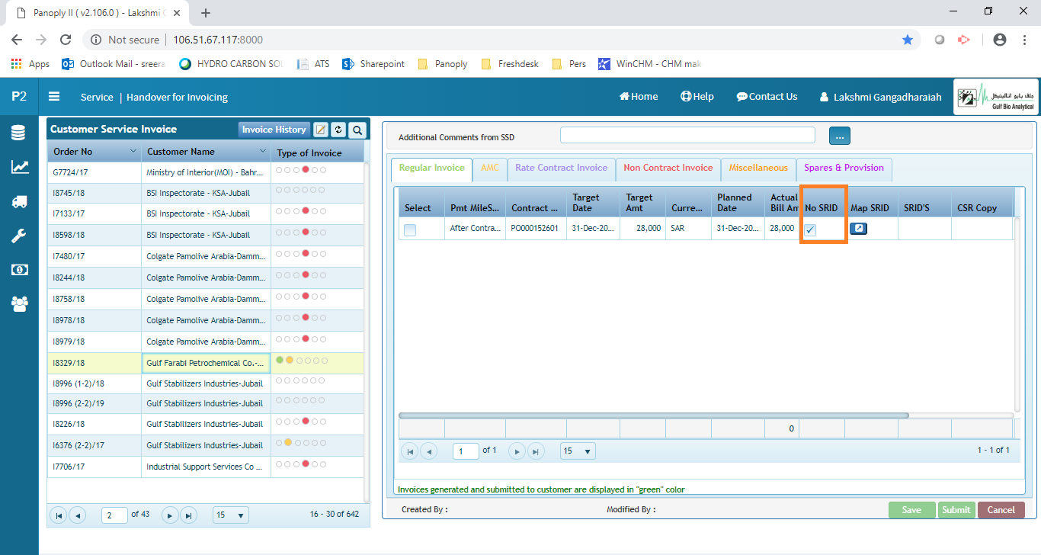This screenshot has width=1041, height=555.
Task: Switch to Spares & Provision tab
Action: tap(844, 168)
